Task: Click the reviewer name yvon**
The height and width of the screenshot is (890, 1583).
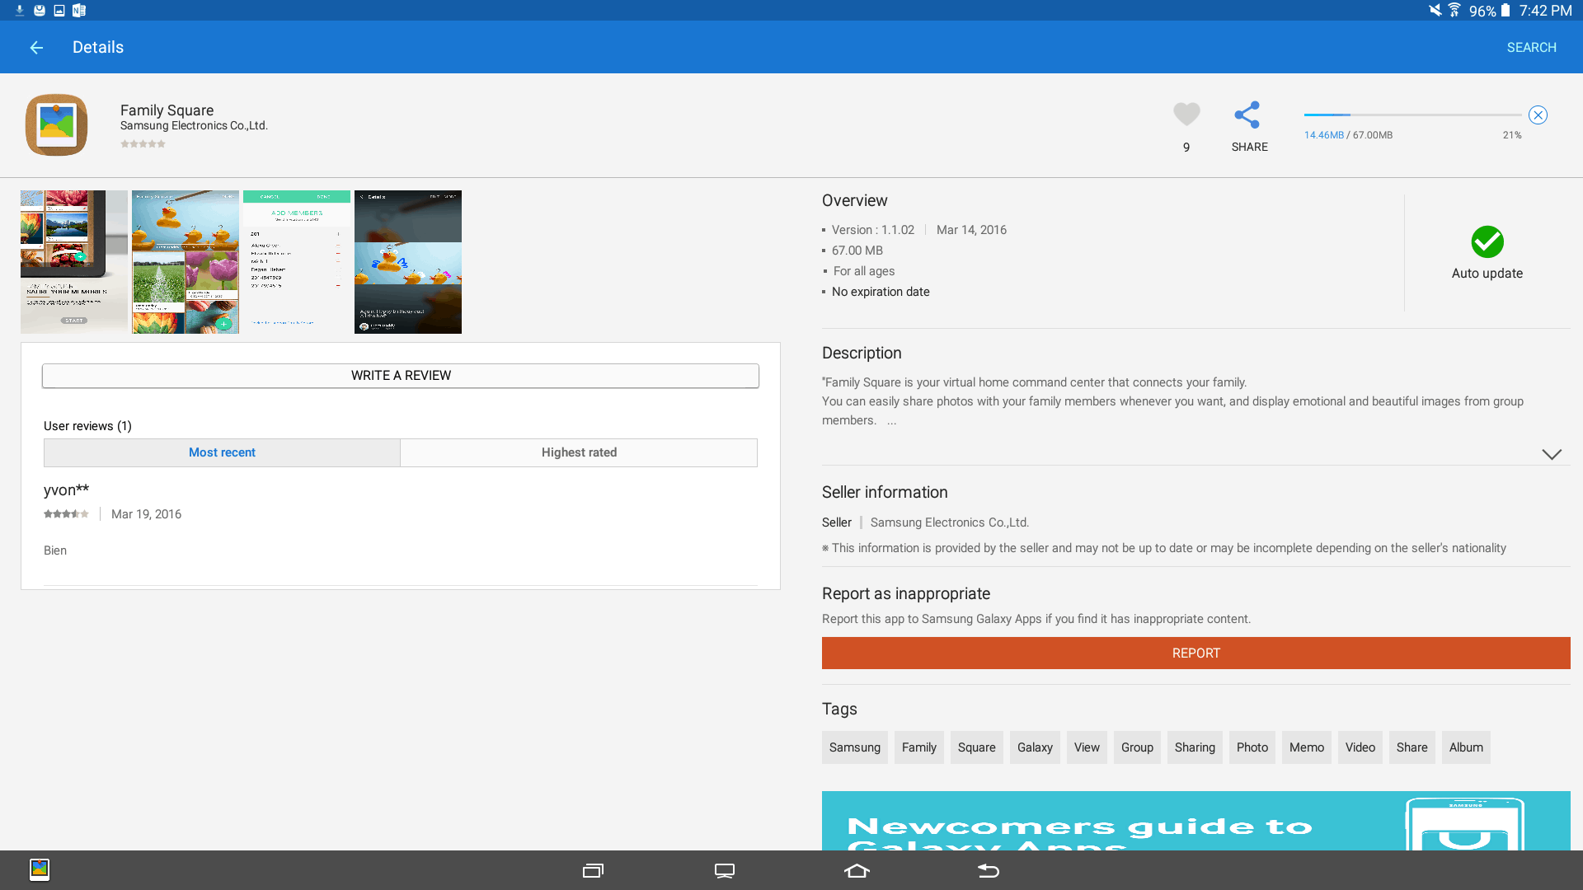Action: [x=66, y=490]
